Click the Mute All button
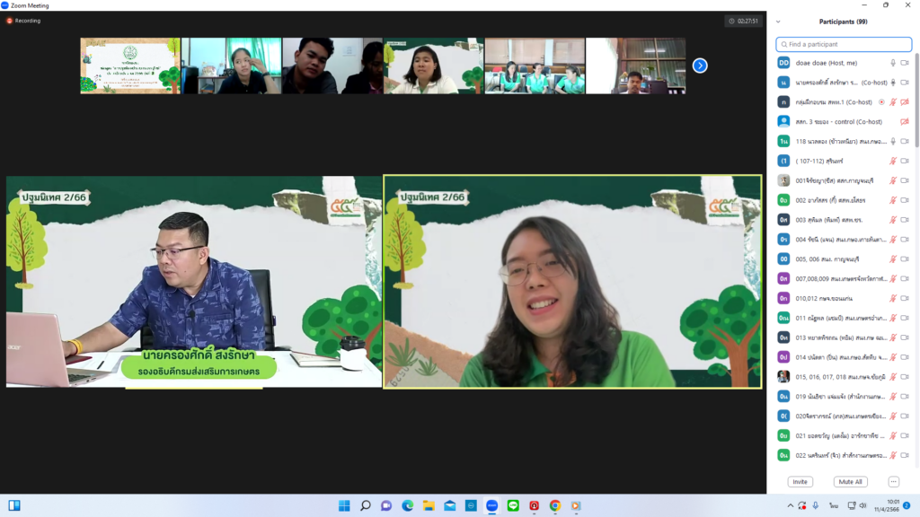The image size is (920, 517). 850,482
